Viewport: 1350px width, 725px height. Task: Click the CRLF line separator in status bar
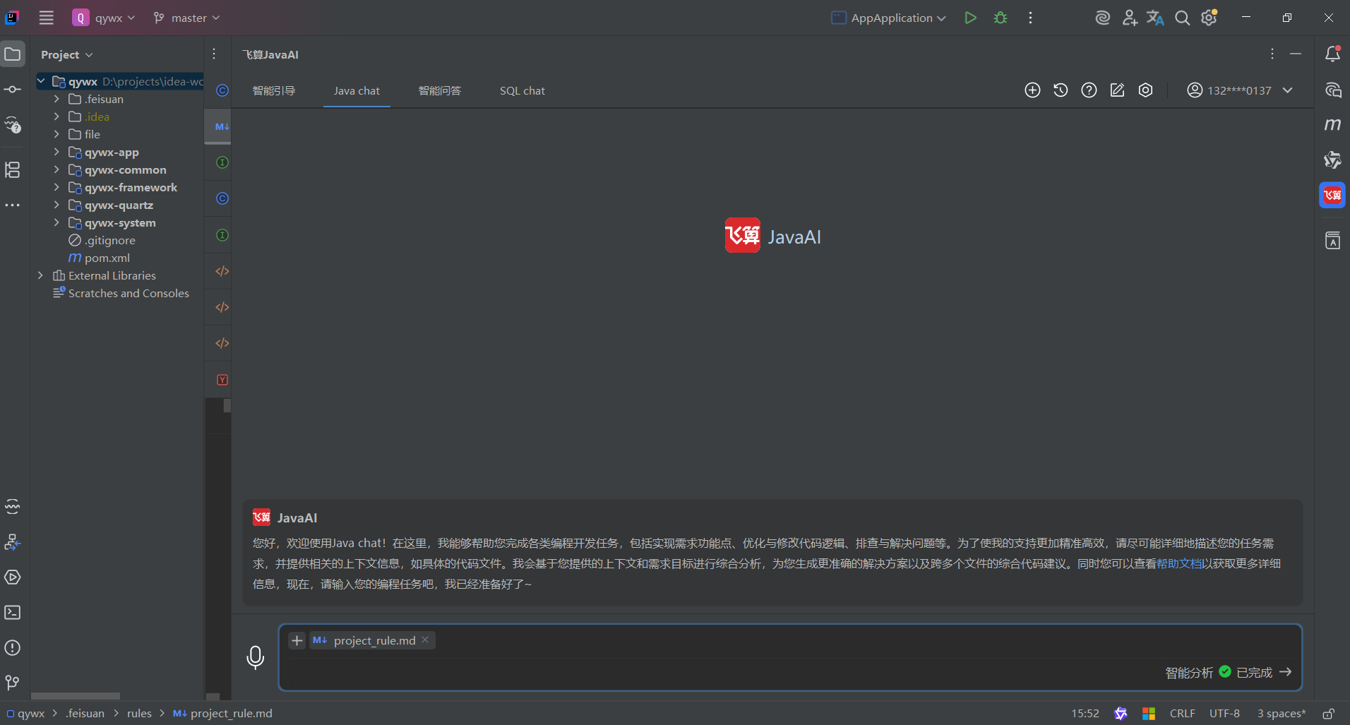1182,713
